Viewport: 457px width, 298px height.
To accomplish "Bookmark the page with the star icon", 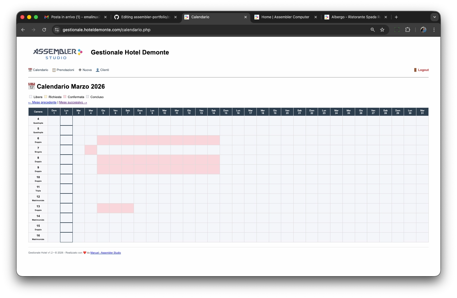I will pos(382,30).
